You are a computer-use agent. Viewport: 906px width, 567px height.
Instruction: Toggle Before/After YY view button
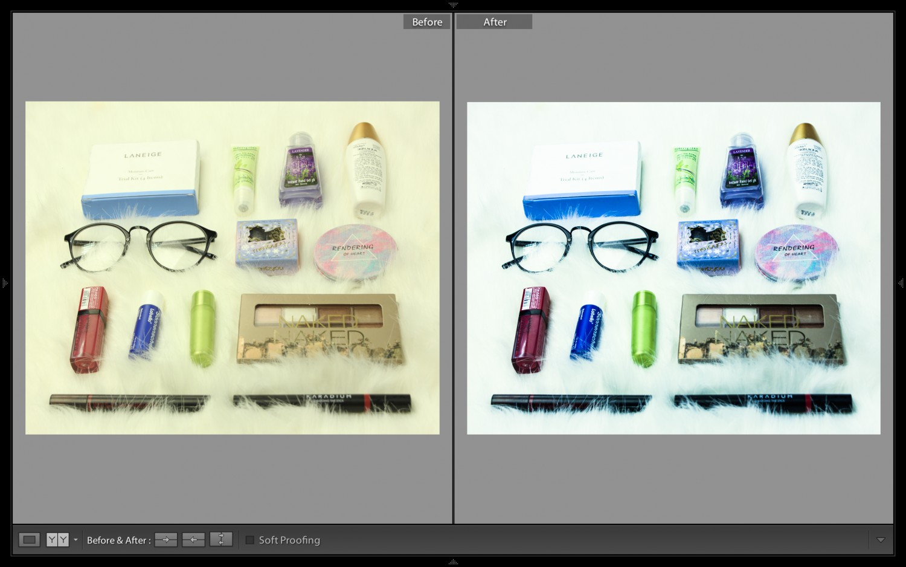(57, 540)
